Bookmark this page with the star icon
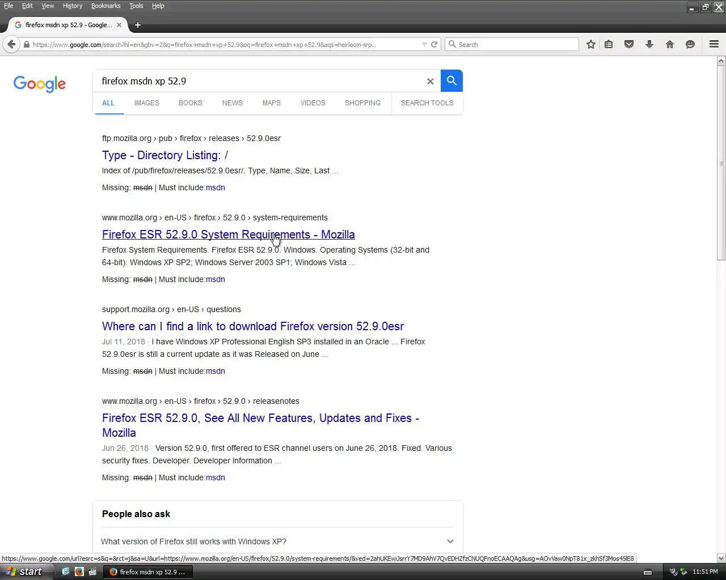The width and height of the screenshot is (726, 580). click(x=591, y=44)
